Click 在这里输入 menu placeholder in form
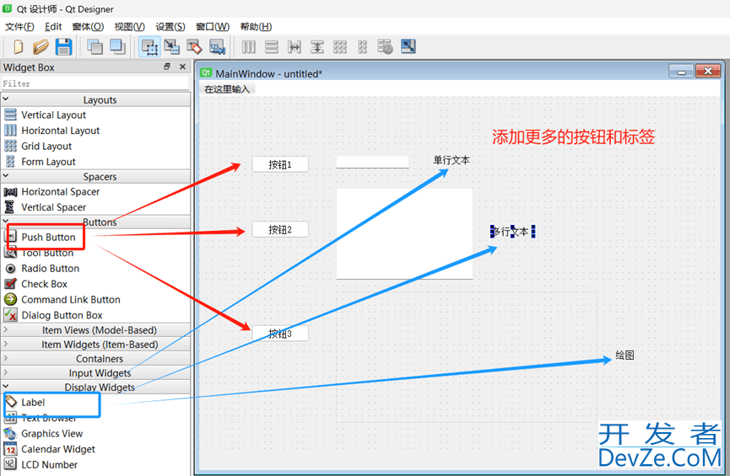Viewport: 730px width, 476px height. coord(227,89)
